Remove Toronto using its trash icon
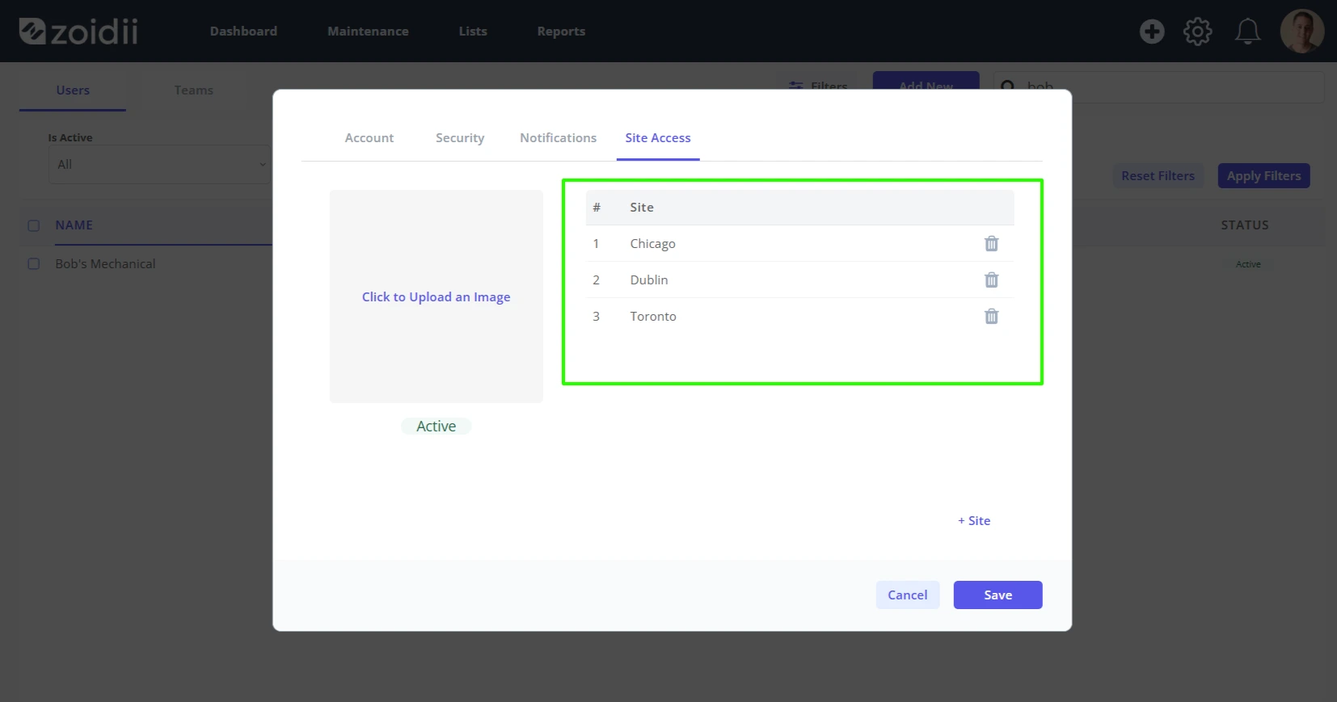The height and width of the screenshot is (702, 1337). pyautogui.click(x=991, y=316)
